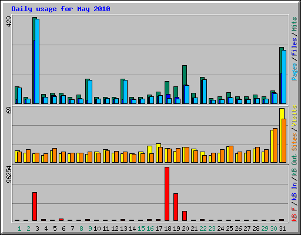Select day 8 on the x-axis
301x235 pixels.
click(x=81, y=229)
